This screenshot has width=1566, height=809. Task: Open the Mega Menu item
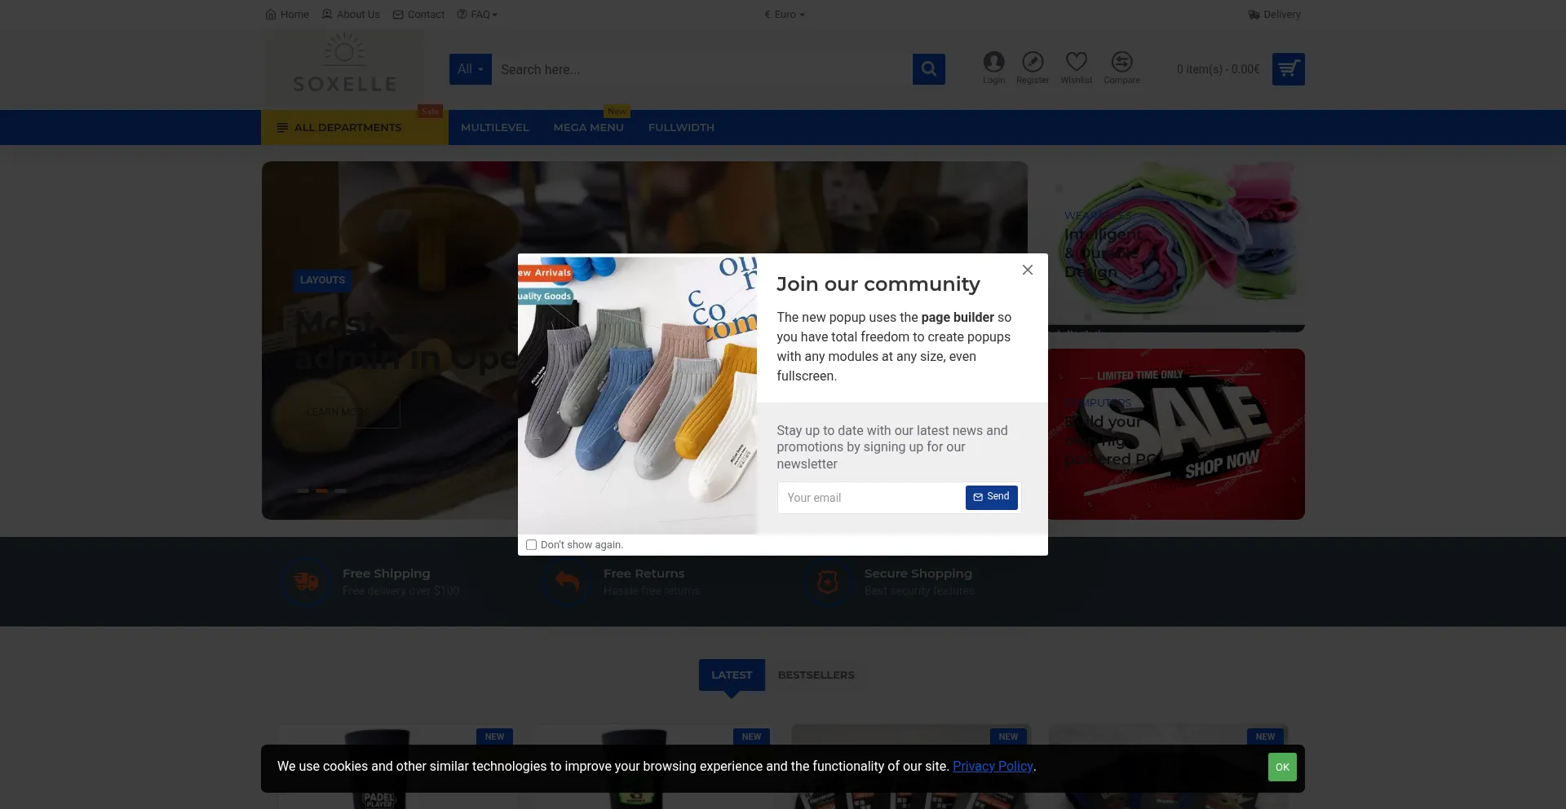589,128
